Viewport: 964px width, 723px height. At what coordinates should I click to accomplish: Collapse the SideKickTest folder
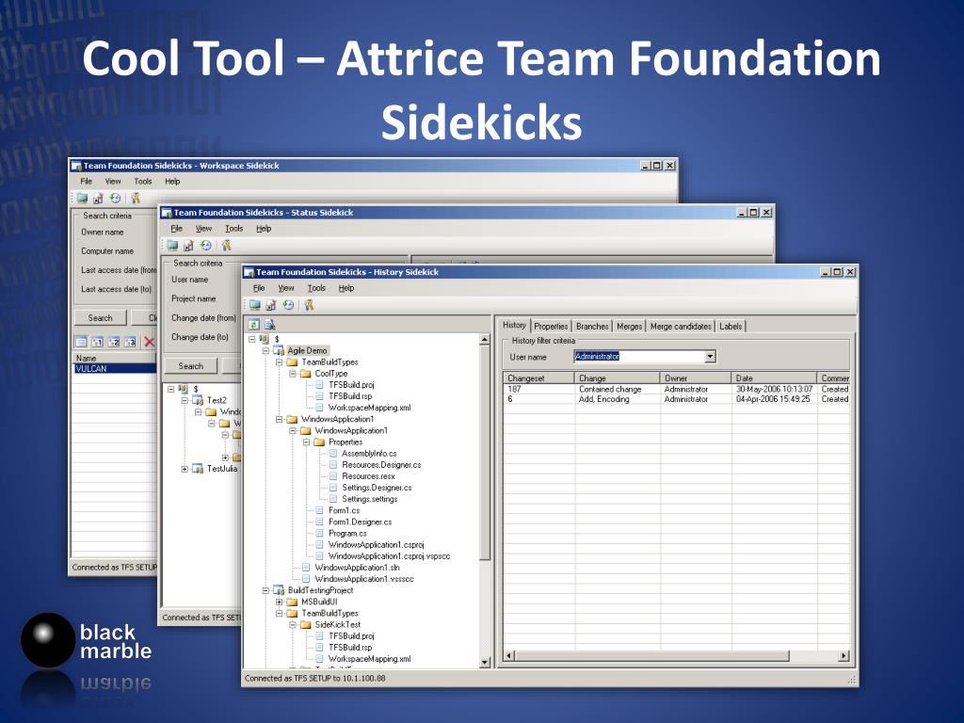(x=293, y=625)
